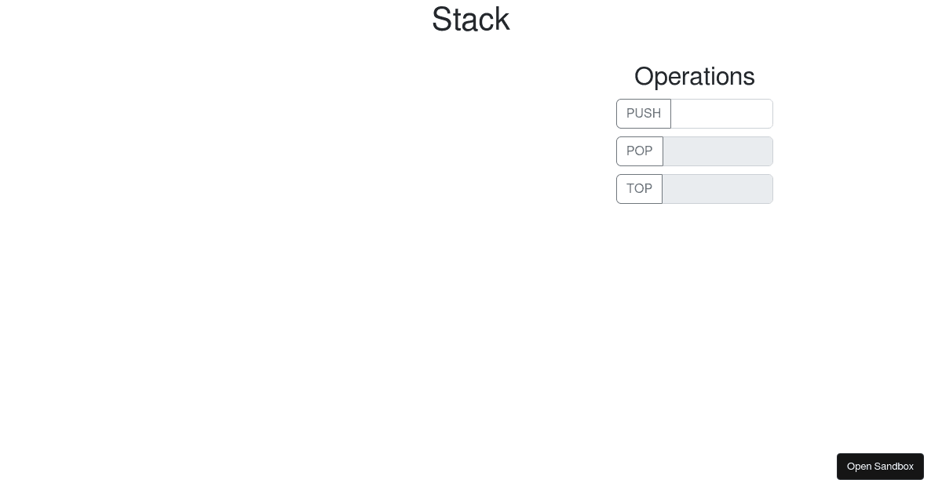
Task: Activate the POP operation
Action: 640,151
